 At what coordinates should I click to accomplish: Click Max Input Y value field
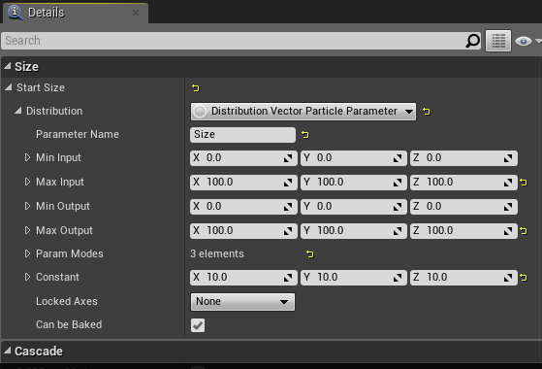pyautogui.click(x=353, y=183)
